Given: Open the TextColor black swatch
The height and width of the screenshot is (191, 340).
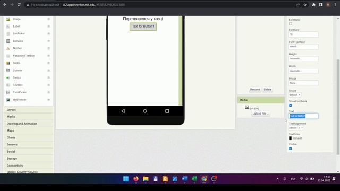Looking at the screenshot, I should point(291,138).
